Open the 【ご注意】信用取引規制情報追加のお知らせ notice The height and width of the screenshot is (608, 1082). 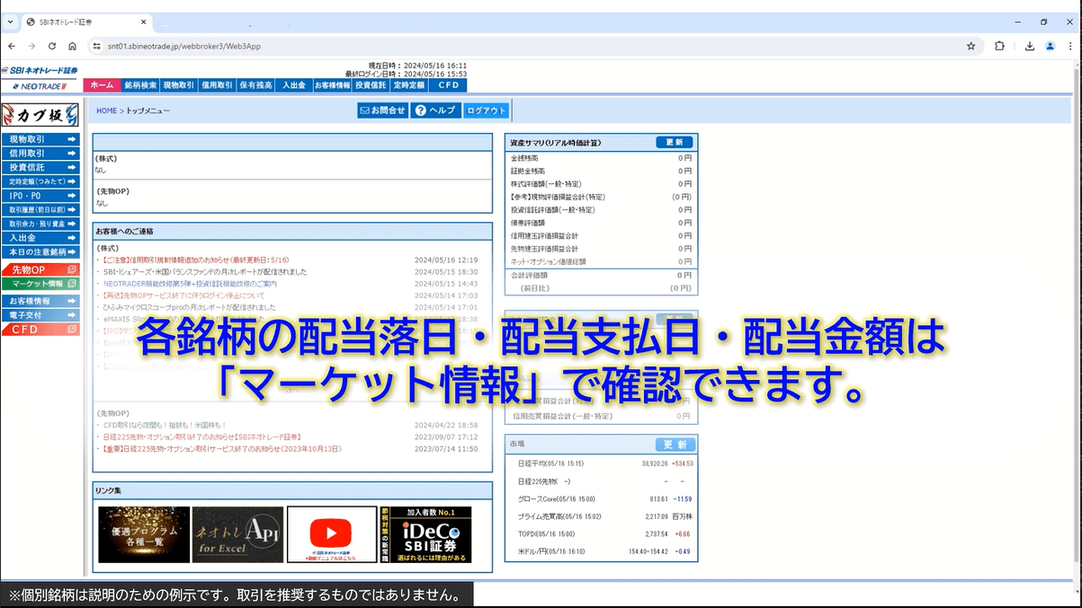pyautogui.click(x=195, y=260)
